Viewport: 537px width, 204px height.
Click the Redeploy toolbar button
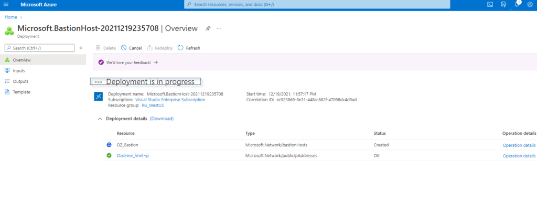click(x=159, y=48)
